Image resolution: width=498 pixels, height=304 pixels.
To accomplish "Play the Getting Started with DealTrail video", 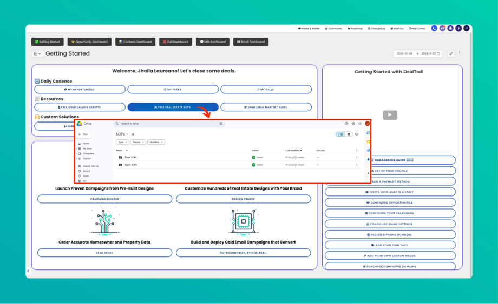I will coord(390,114).
